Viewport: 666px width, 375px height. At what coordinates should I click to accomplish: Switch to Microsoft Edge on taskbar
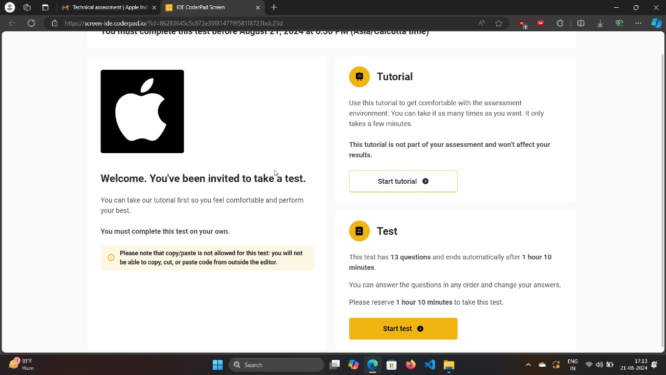click(x=373, y=365)
